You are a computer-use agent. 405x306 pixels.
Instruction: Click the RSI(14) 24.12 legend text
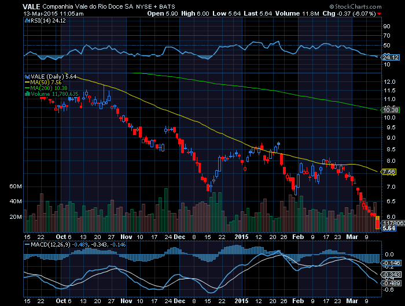[48, 21]
